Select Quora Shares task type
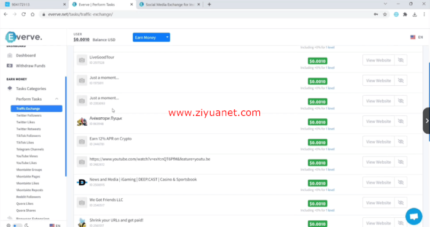Viewport: 430px width, 227px height. pos(26,210)
